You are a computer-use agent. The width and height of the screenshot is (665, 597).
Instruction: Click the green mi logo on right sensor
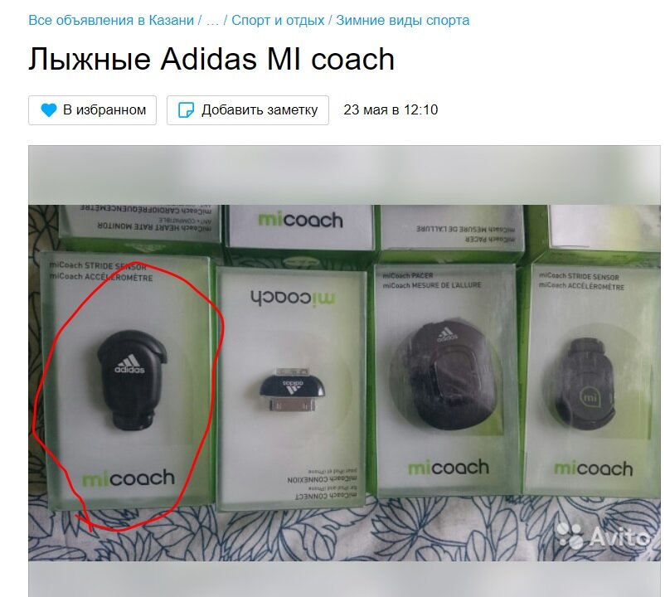(x=590, y=398)
